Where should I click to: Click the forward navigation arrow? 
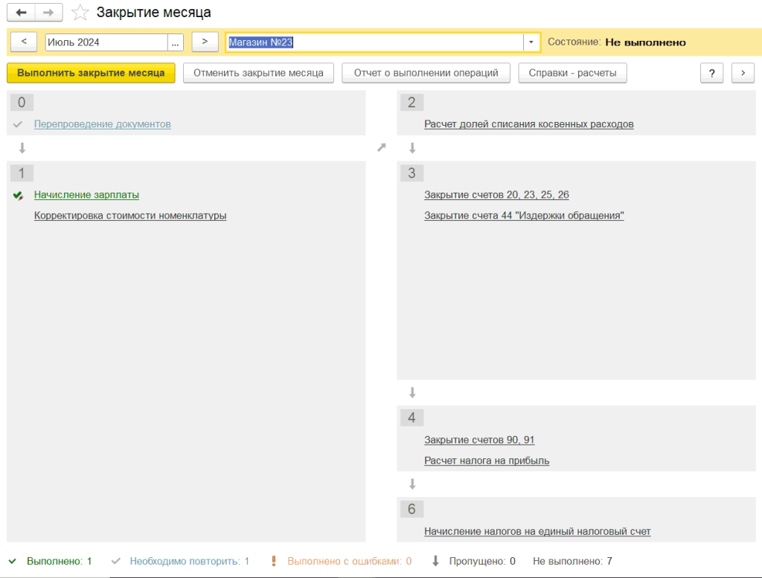coord(48,13)
